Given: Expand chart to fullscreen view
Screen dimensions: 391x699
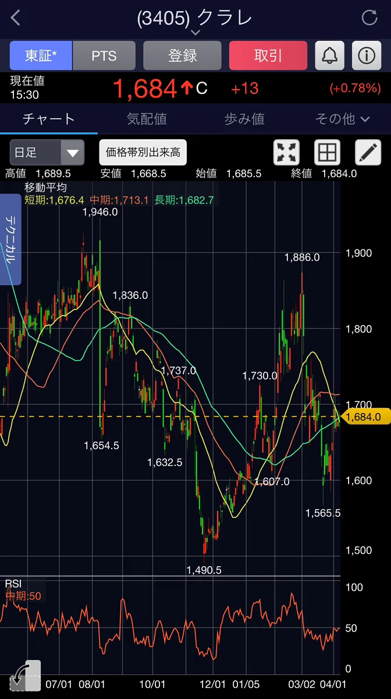Looking at the screenshot, I should click(x=286, y=153).
